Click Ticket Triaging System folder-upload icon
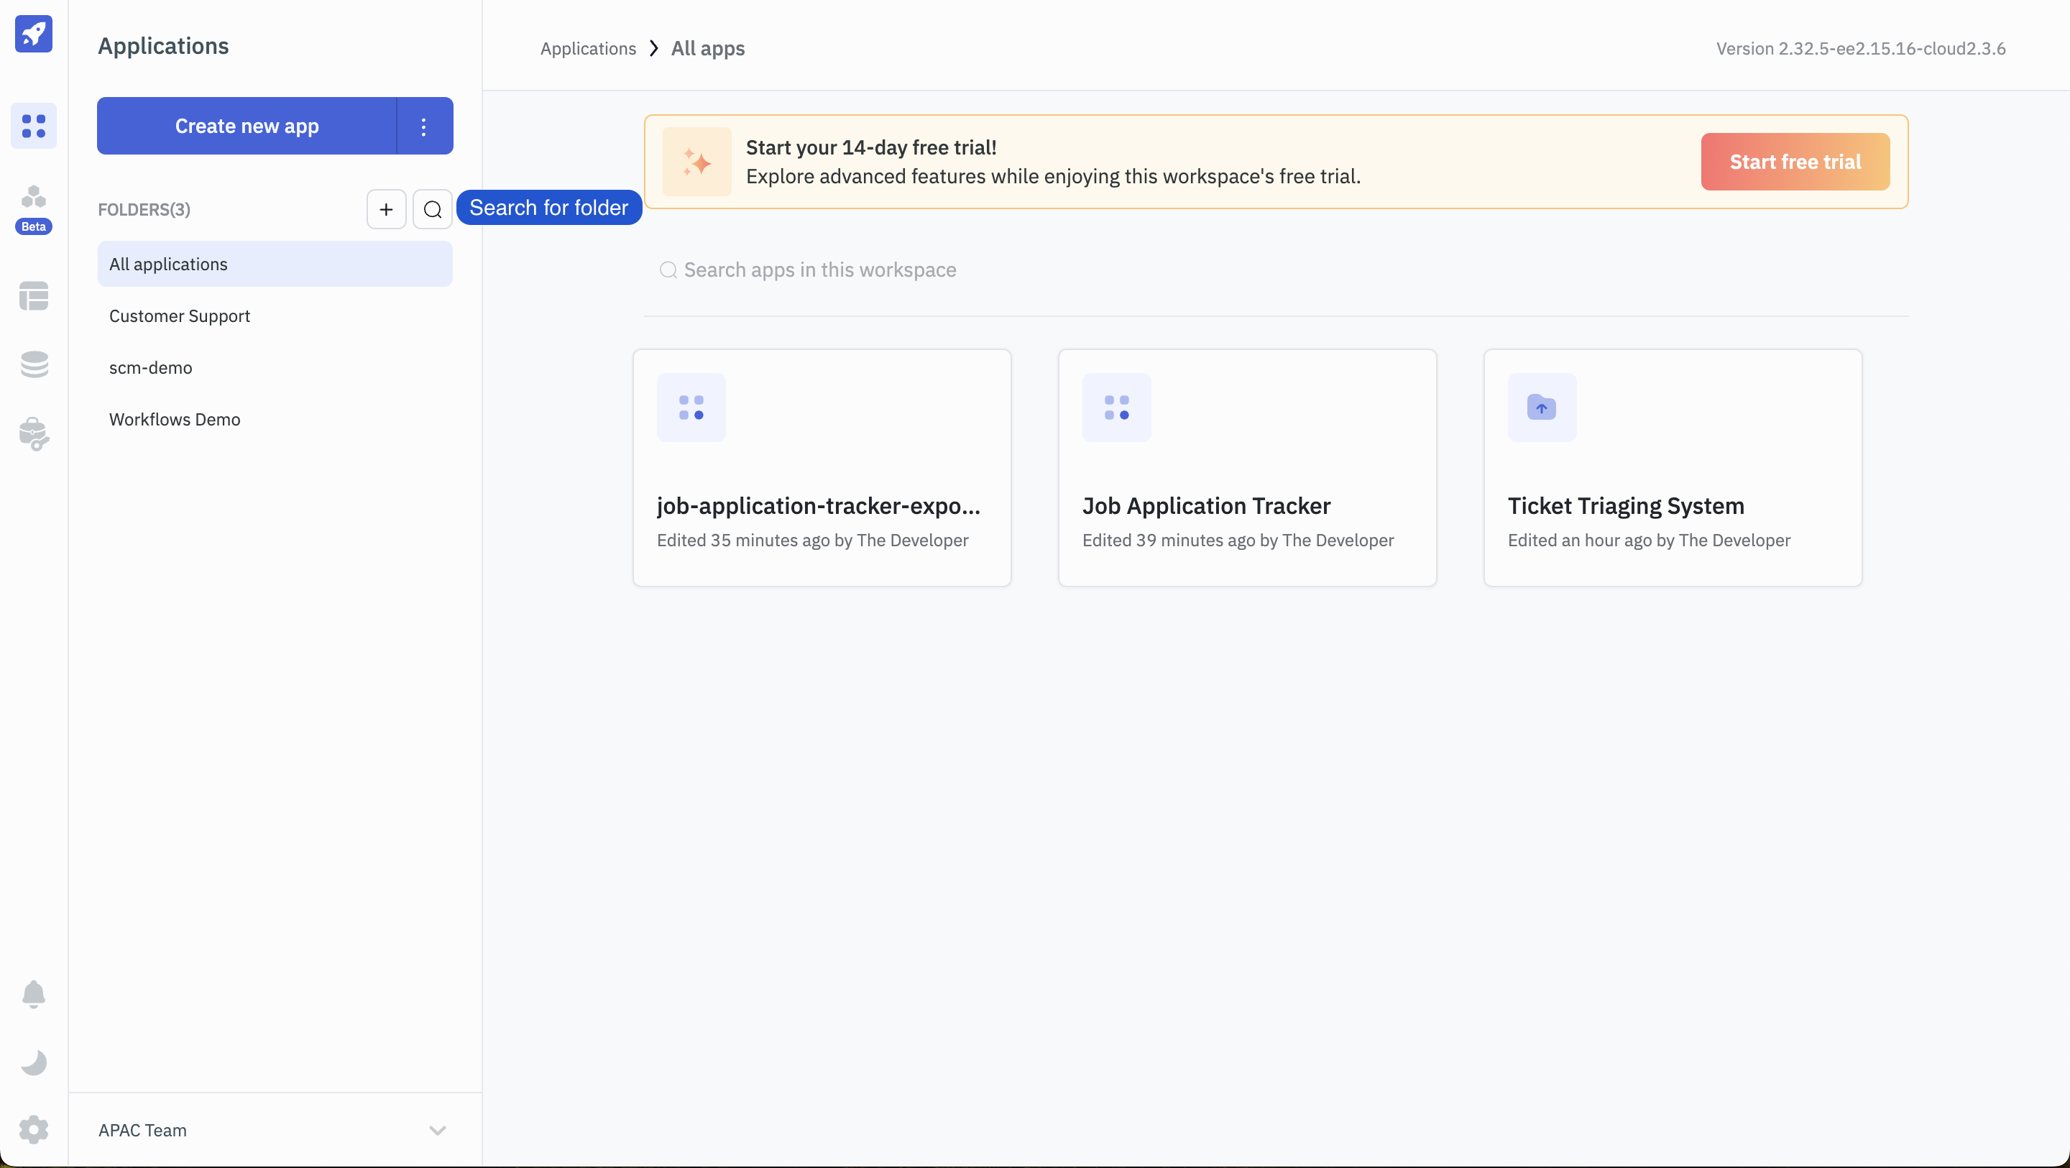The image size is (2070, 1168). [1542, 408]
